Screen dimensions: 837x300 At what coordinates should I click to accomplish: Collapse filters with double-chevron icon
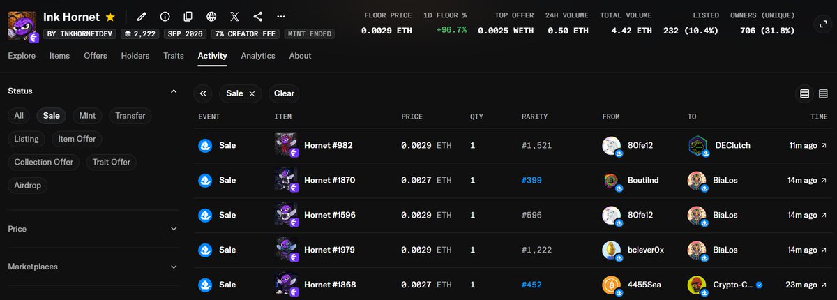203,93
